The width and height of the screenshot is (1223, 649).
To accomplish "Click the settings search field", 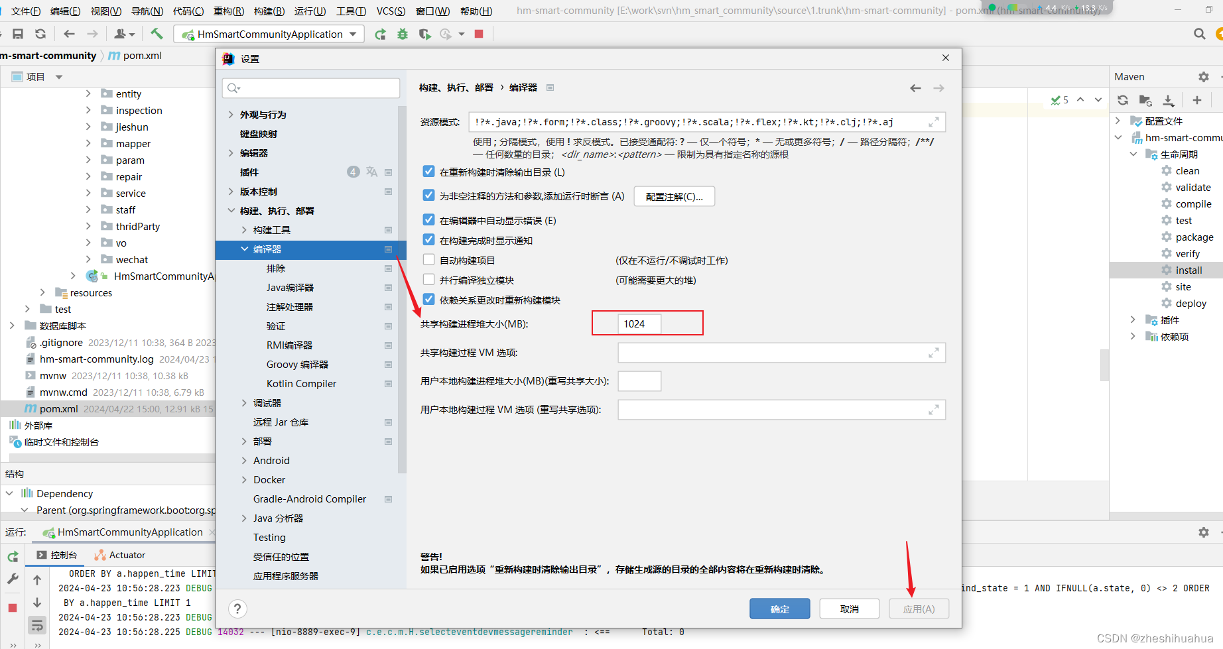I will [311, 88].
